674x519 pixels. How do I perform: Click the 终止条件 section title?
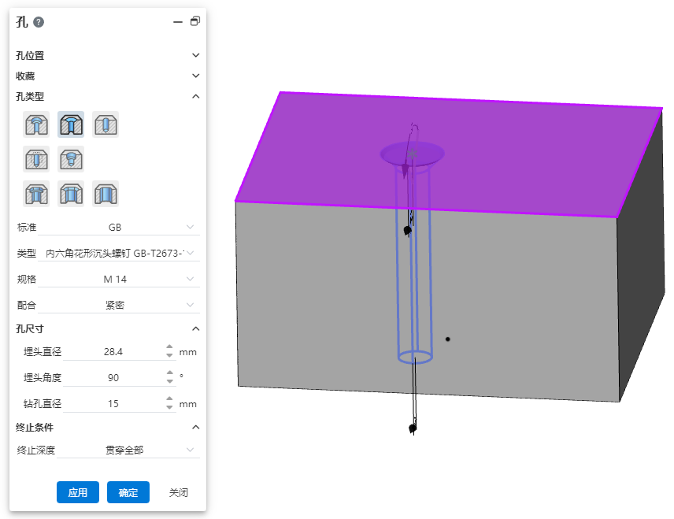pos(35,428)
